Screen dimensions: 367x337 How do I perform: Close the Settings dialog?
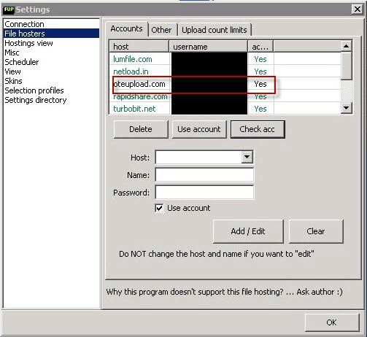point(358,9)
